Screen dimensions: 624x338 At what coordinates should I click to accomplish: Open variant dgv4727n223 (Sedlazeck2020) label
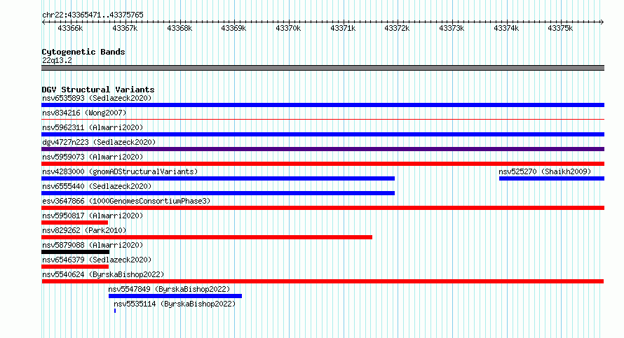(99, 142)
